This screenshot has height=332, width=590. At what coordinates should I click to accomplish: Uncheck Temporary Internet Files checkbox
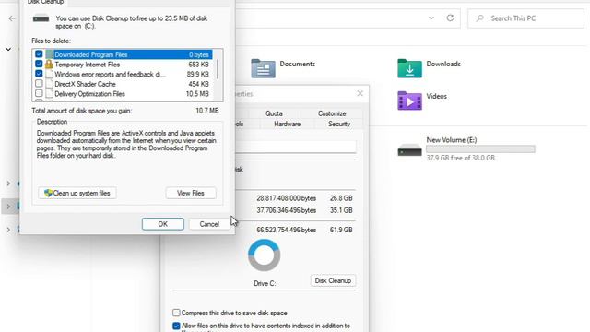[x=39, y=64]
